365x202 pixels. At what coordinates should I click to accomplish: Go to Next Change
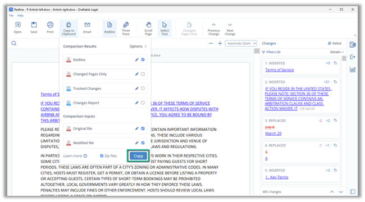pyautogui.click(x=230, y=29)
